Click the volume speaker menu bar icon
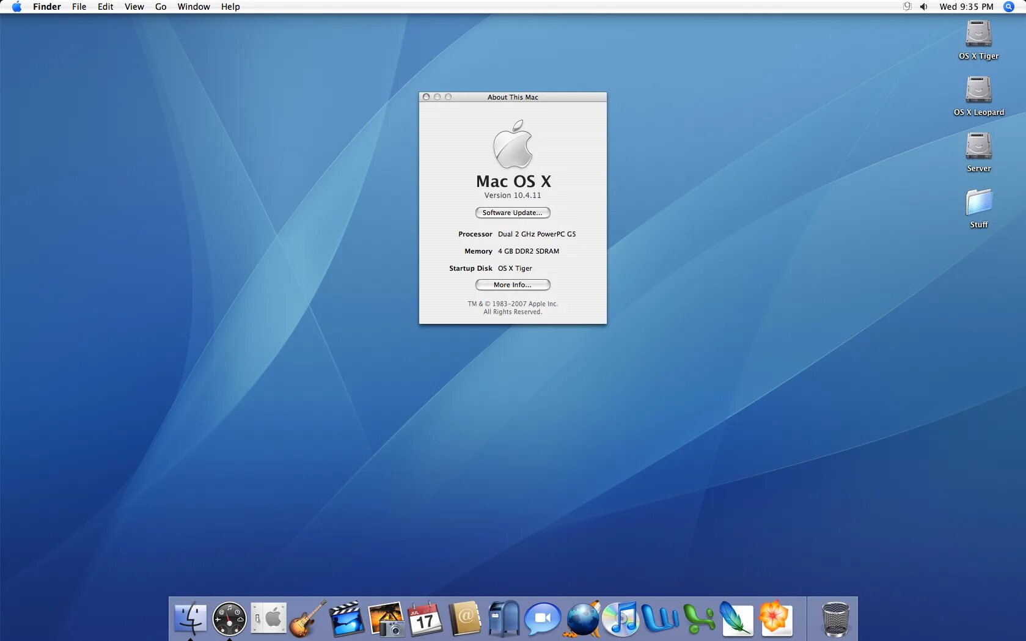Screen dimensions: 1026x641 click(x=924, y=7)
